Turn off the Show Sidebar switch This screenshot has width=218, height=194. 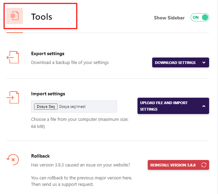pos(200,17)
